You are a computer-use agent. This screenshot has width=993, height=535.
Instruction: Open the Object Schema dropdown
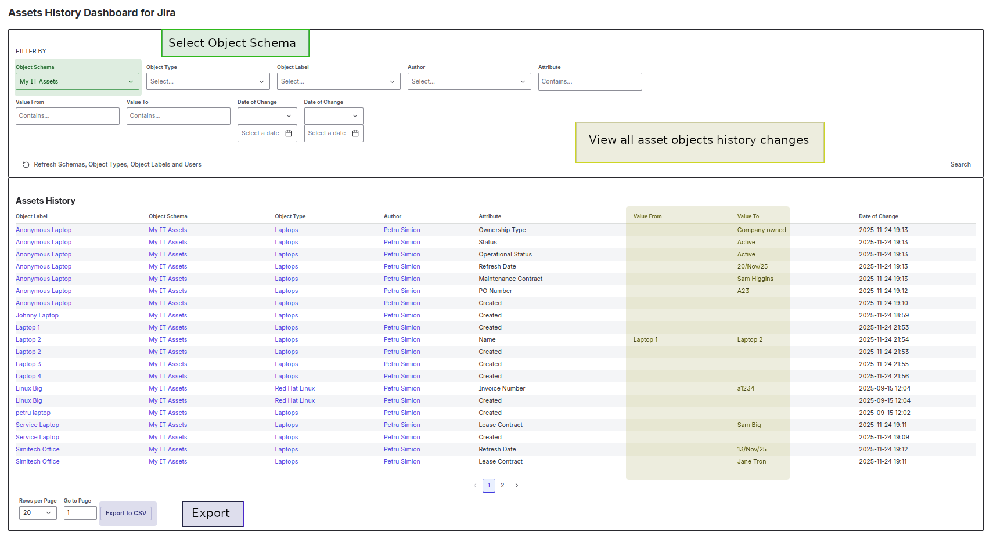[x=77, y=82]
